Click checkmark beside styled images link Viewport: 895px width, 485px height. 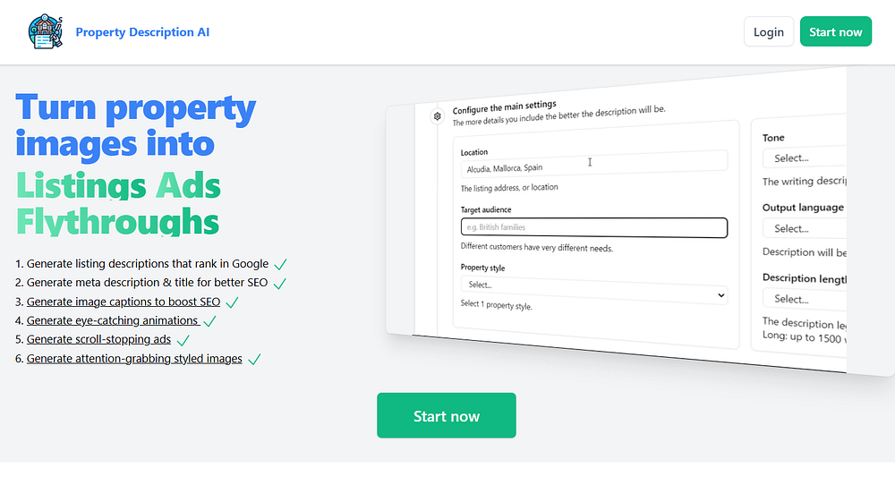click(254, 359)
